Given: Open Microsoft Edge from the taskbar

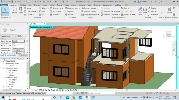Looking at the screenshot, I should tap(67, 97).
